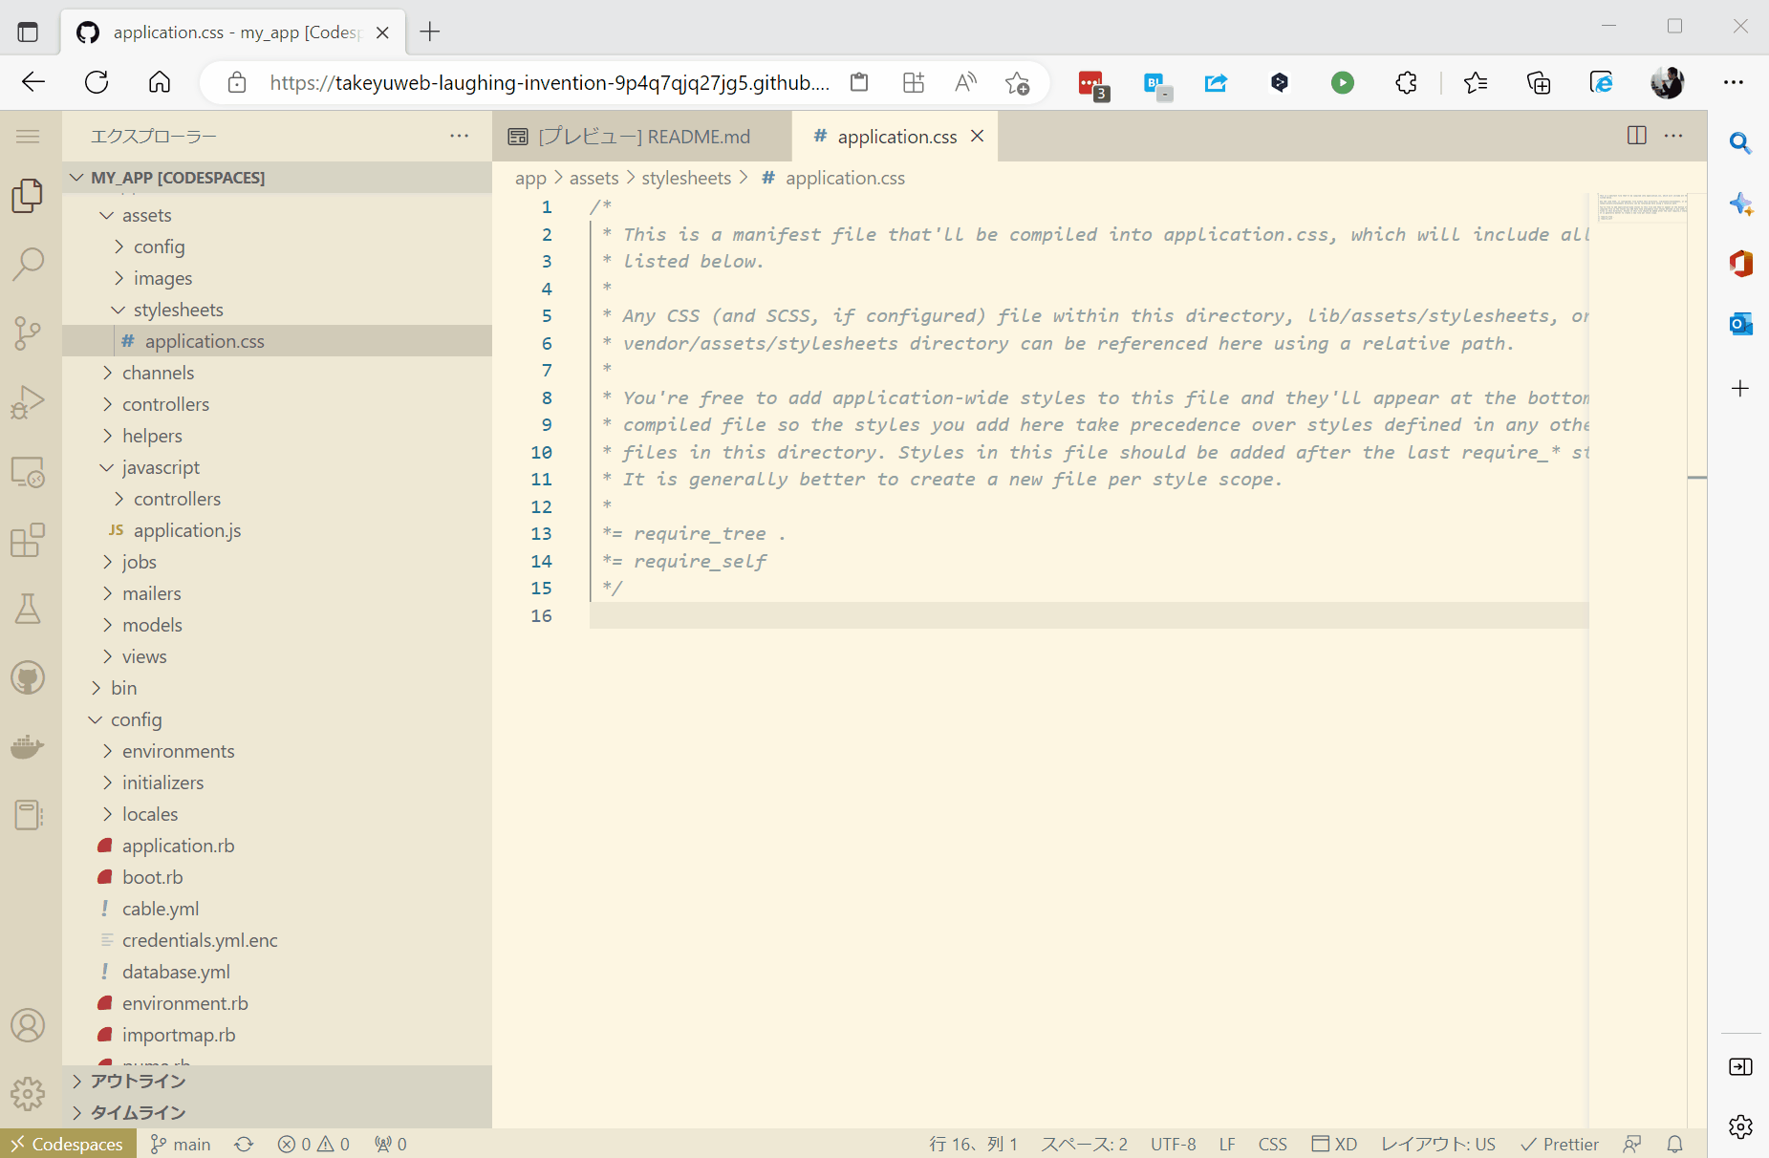This screenshot has height=1158, width=1769.
Task: Open the VS Code settings gear
Action: [x=29, y=1094]
